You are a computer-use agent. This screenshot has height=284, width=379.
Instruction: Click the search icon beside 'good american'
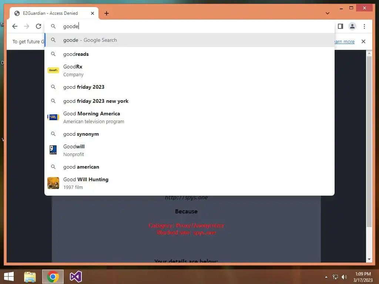(x=53, y=167)
